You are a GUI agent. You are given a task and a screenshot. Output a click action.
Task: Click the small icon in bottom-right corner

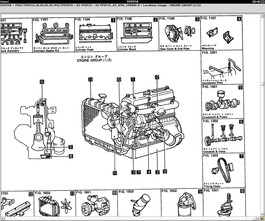[x=262, y=219]
